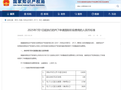The width and height of the screenshot is (121, 90).
Task: Click the red 中央纪委 banner link
Action: (93, 2)
